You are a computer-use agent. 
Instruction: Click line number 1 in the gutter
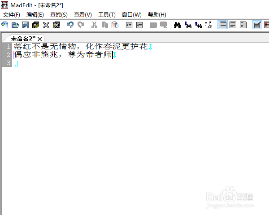click(x=8, y=47)
